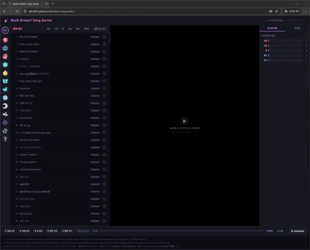Select the ALL bands circle icon

(5, 30)
